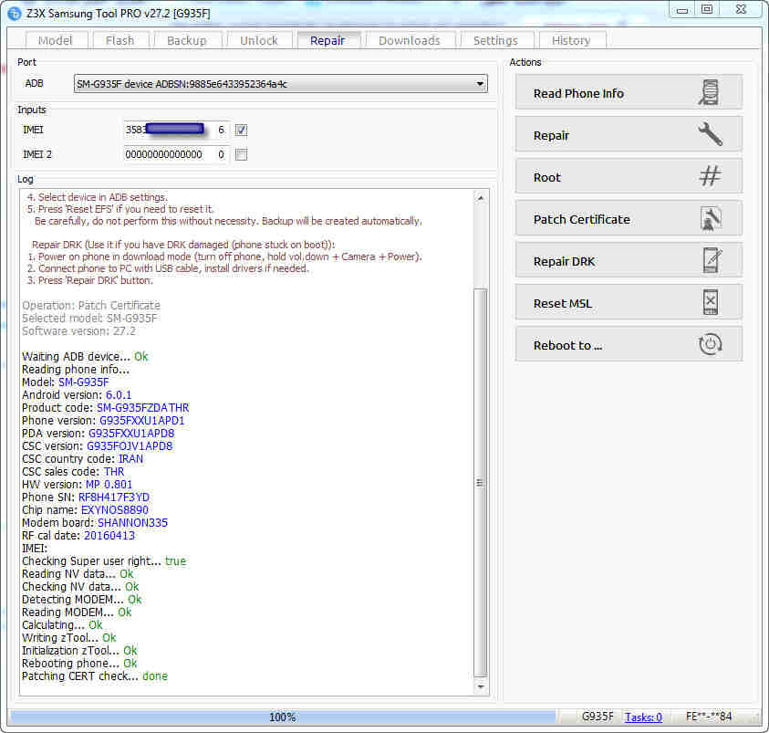
Task: Click the Root button label
Action: pos(546,177)
